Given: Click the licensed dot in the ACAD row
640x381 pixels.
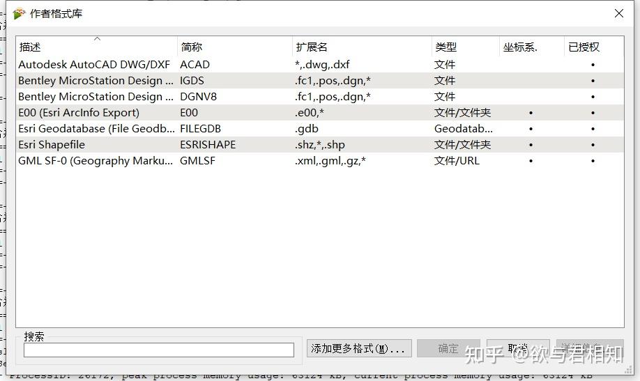Looking at the screenshot, I should tap(593, 65).
